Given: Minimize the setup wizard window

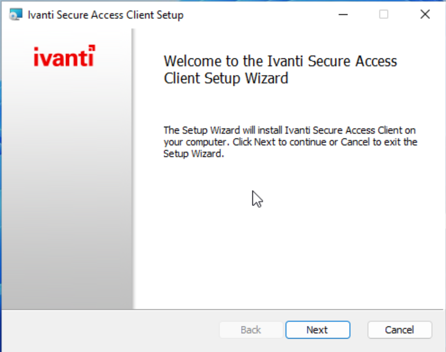Looking at the screenshot, I should 343,14.
